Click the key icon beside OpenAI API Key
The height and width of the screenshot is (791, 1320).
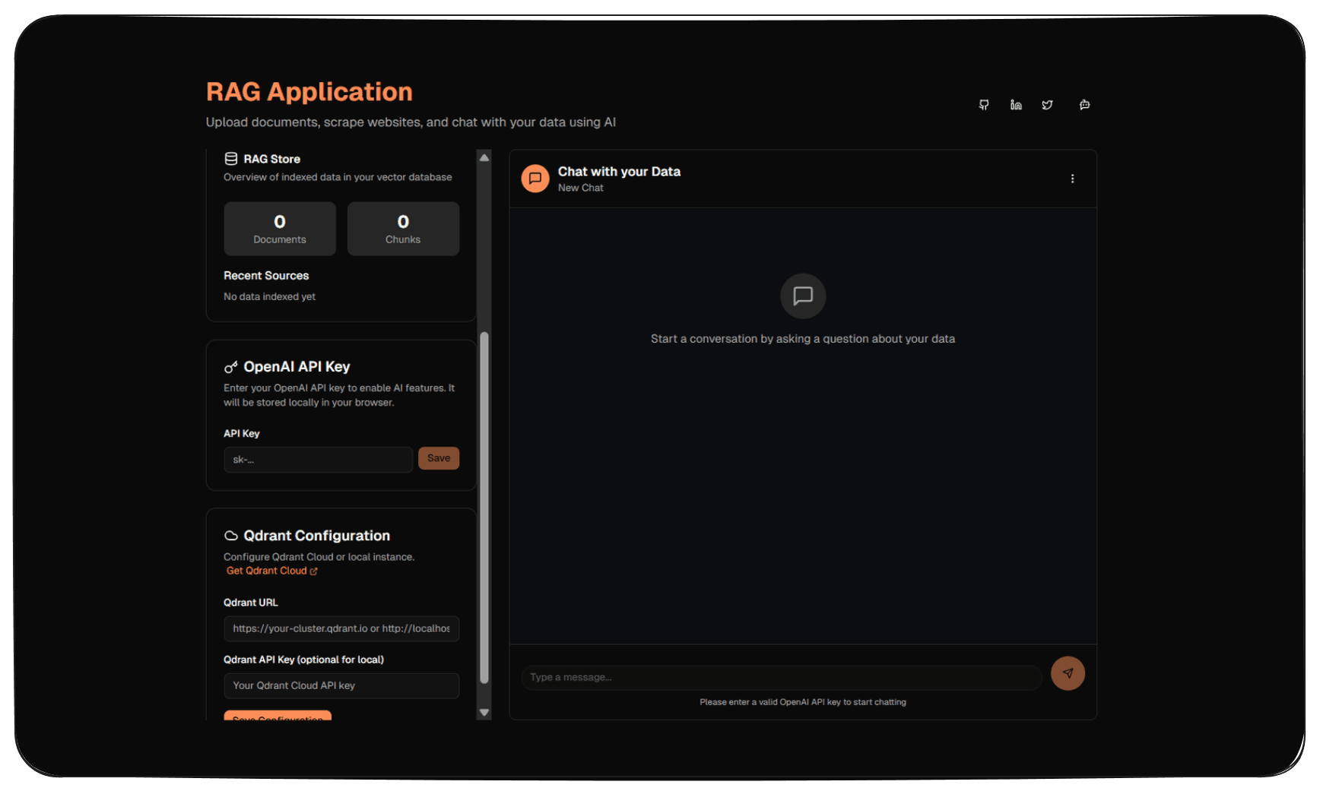tap(230, 367)
